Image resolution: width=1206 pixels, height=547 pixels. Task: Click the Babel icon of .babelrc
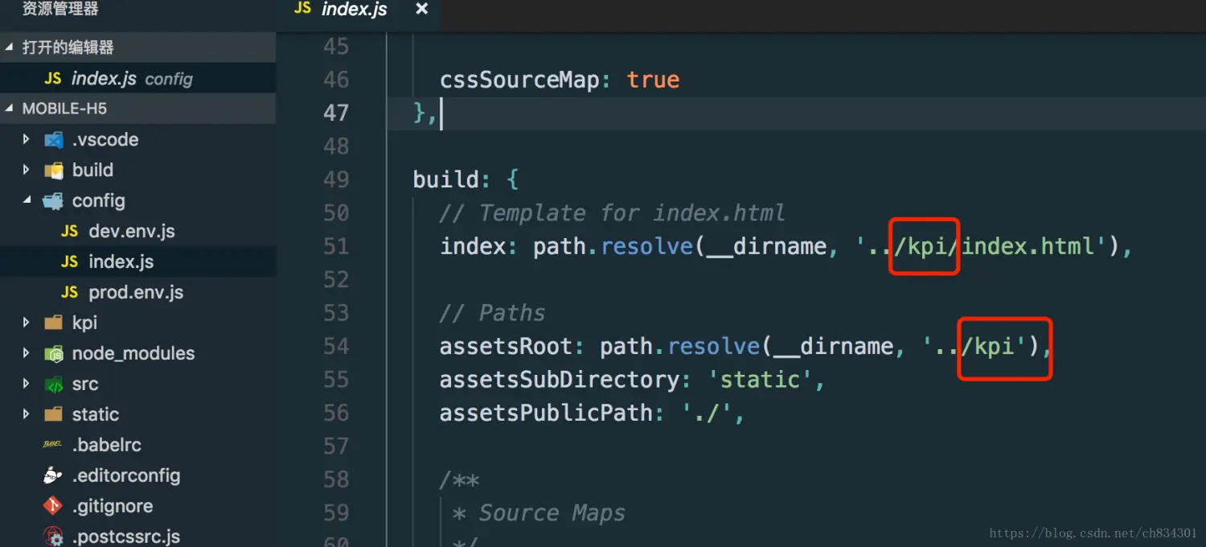53,445
